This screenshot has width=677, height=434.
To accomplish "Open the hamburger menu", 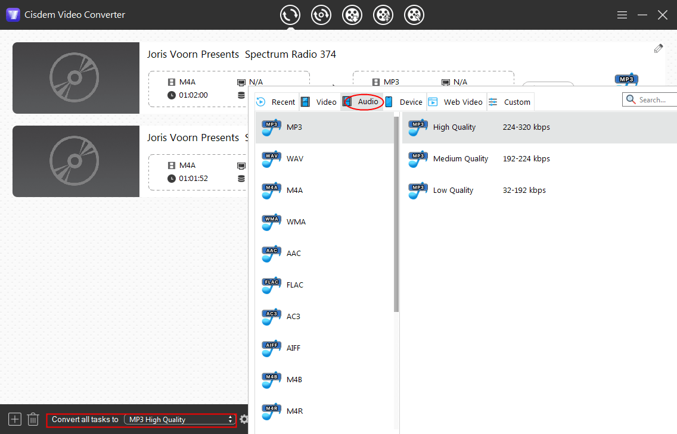I will click(622, 14).
